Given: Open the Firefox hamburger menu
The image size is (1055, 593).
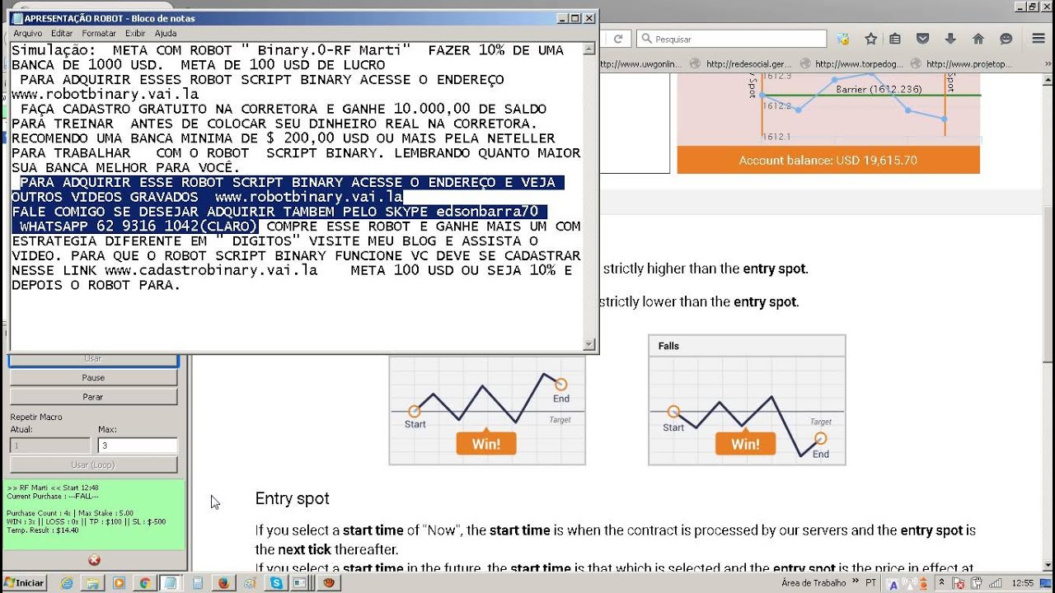Looking at the screenshot, I should (1038, 39).
